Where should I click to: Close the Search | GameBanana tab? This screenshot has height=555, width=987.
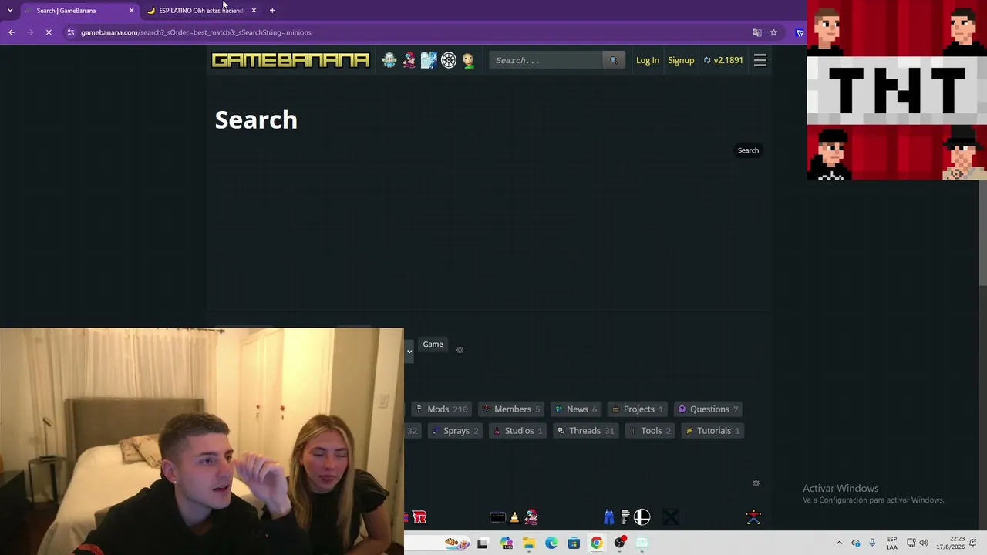pyautogui.click(x=131, y=11)
